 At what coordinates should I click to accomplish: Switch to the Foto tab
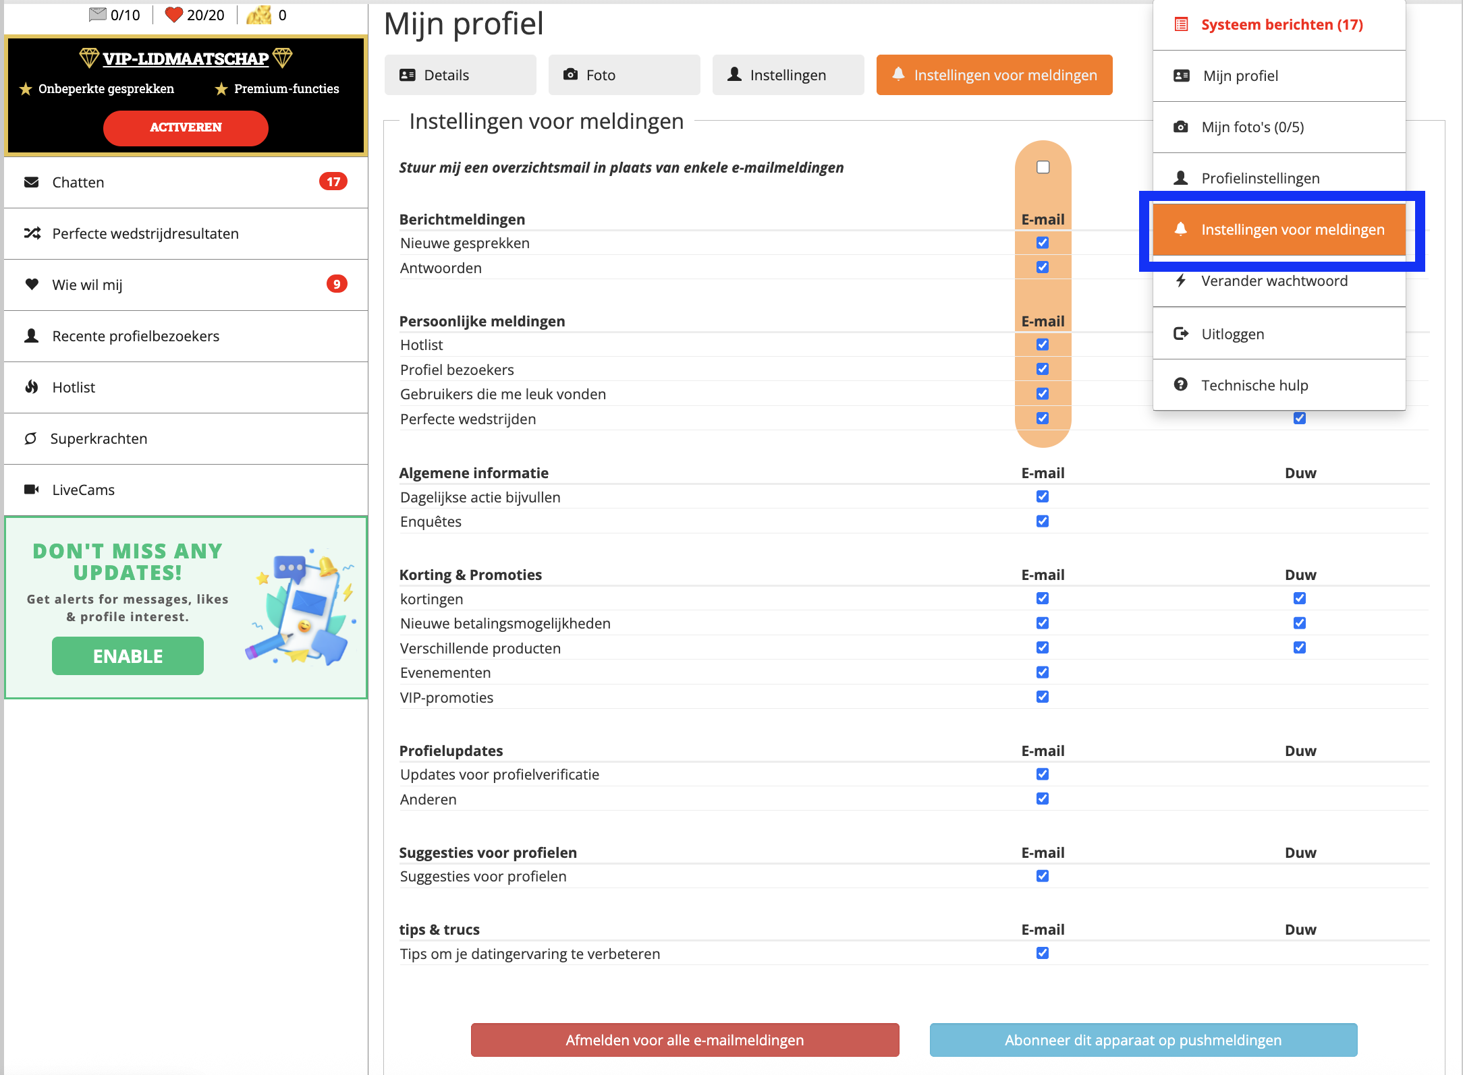(x=624, y=75)
